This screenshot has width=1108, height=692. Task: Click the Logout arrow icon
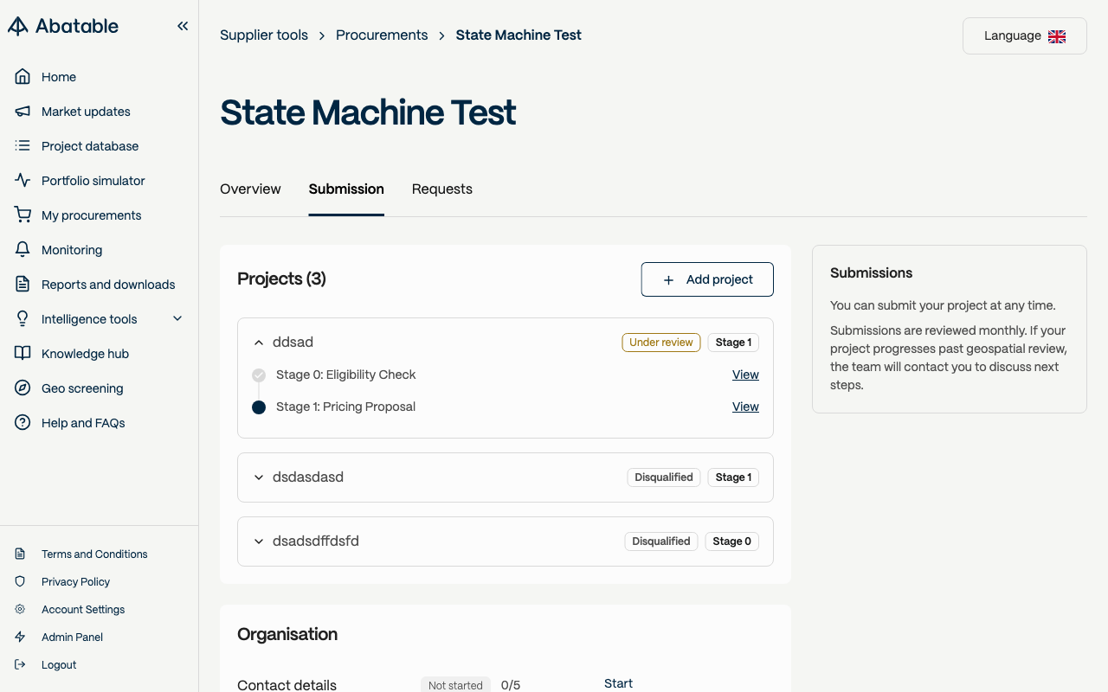[x=20, y=665]
